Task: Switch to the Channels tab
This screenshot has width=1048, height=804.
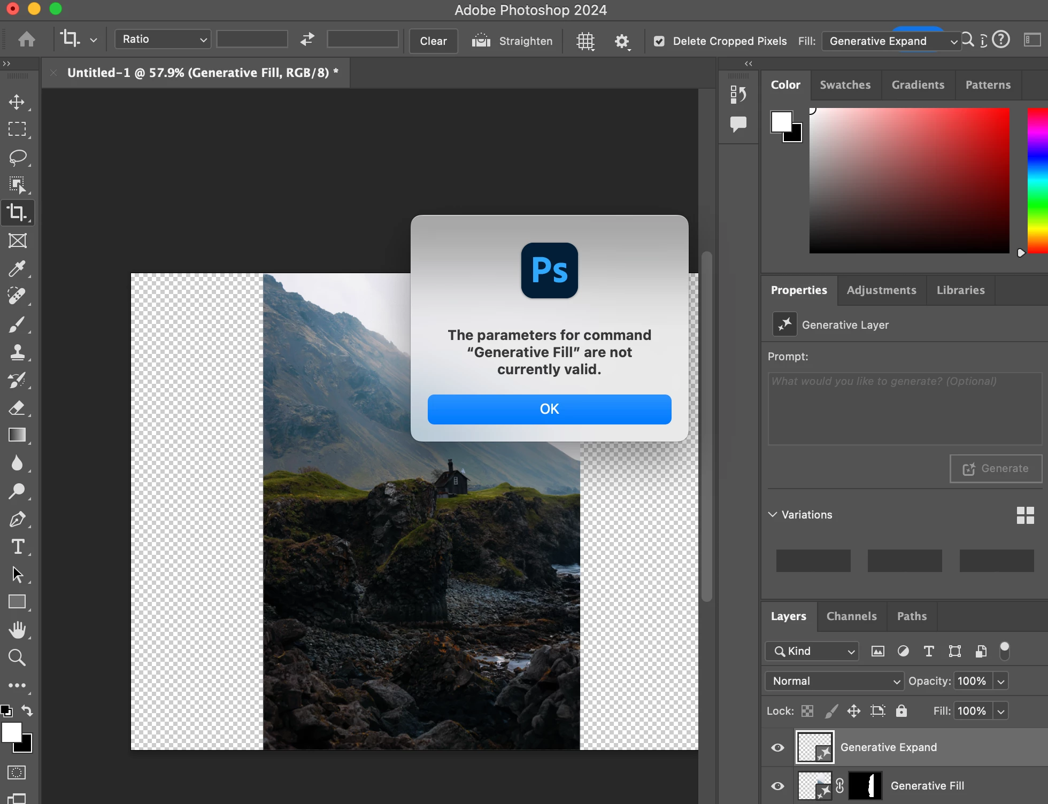Action: click(851, 616)
